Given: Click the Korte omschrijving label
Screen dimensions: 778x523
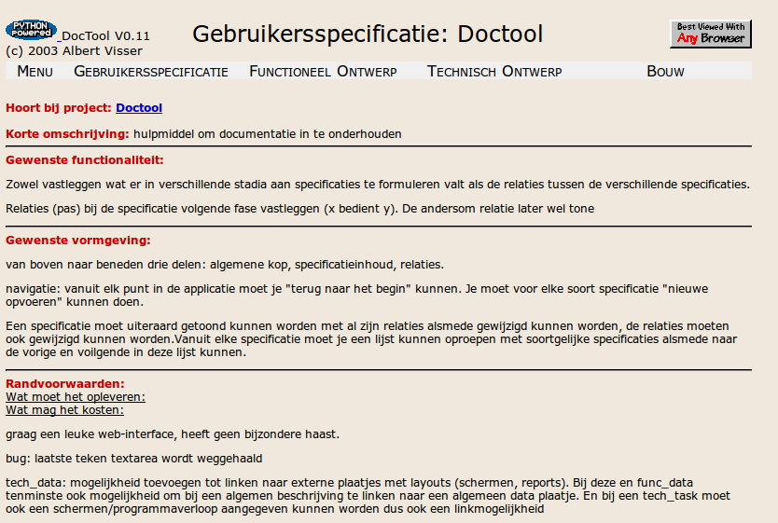Looking at the screenshot, I should pos(67,134).
